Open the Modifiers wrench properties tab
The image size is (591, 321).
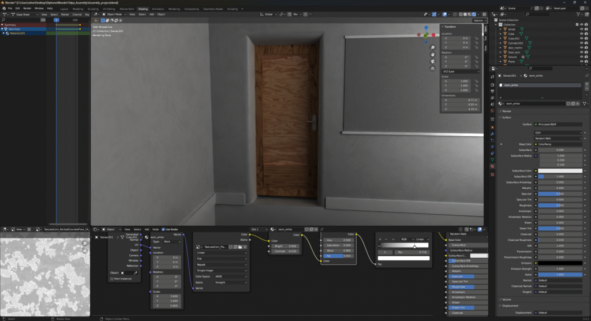(x=492, y=134)
